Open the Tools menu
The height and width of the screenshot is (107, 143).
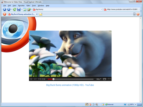click(34, 6)
